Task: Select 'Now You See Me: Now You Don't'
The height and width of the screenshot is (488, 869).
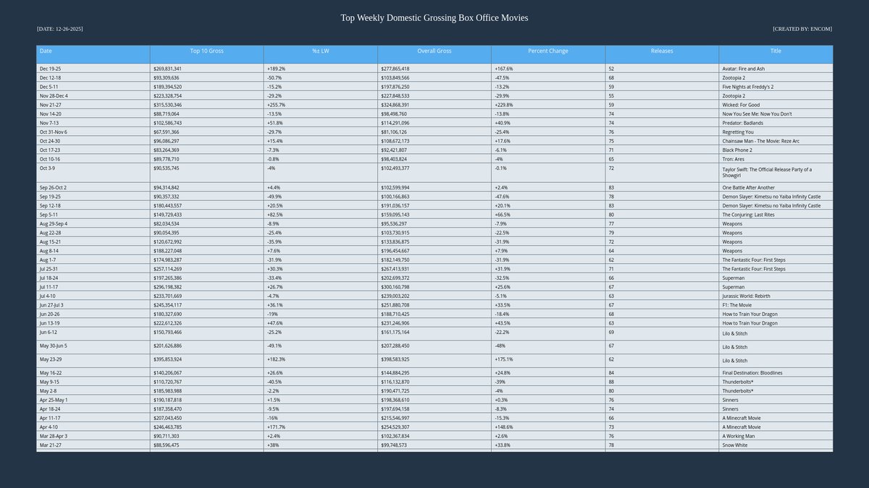Action: point(776,114)
